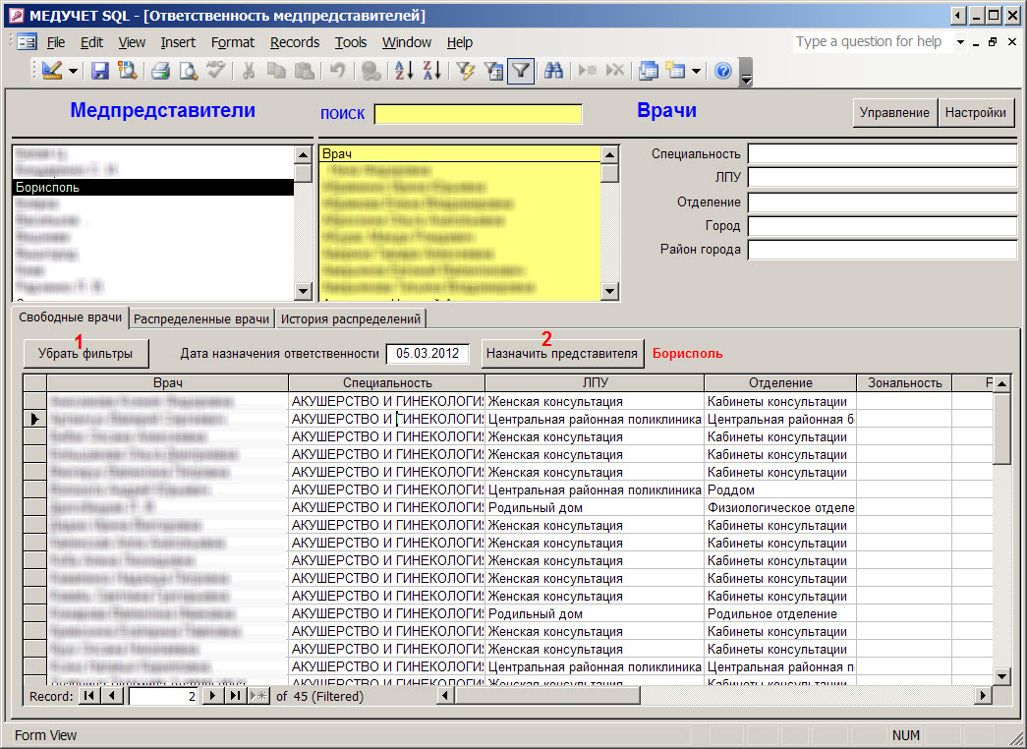Open the File menu
1027x749 pixels.
pyautogui.click(x=56, y=42)
